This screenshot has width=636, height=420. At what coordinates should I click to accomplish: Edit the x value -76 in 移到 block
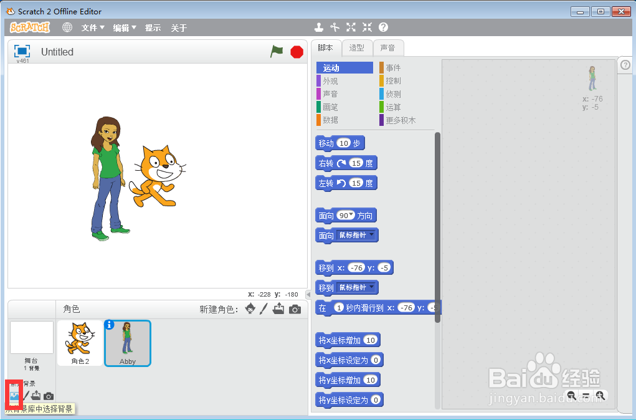point(356,268)
